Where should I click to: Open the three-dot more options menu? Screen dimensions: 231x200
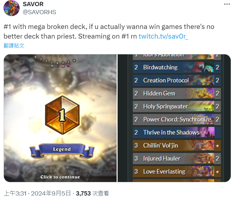pos(227,4)
